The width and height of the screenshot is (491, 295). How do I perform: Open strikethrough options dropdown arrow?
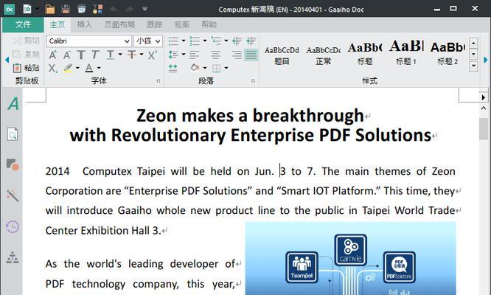[x=142, y=55]
